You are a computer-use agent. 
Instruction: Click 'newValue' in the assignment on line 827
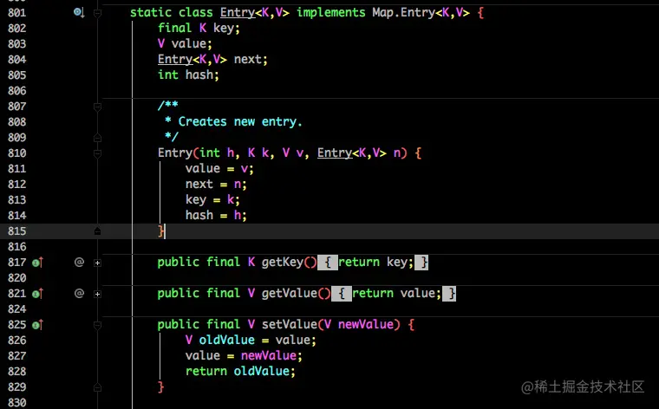(269, 355)
